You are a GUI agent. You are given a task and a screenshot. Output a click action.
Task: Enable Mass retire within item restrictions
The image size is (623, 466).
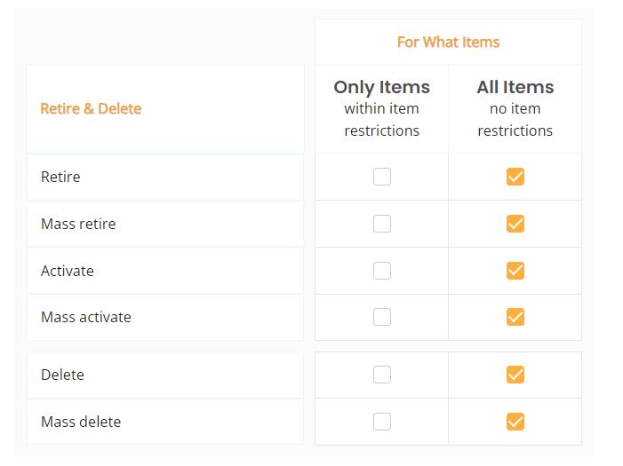tap(381, 224)
